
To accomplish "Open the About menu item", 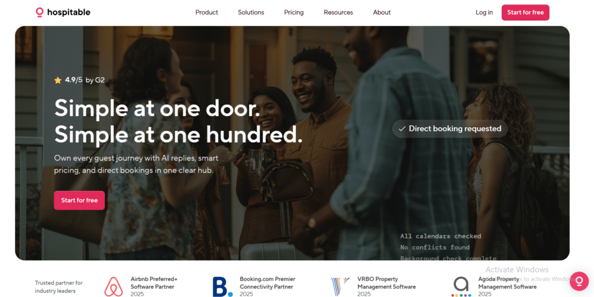I will (382, 12).
